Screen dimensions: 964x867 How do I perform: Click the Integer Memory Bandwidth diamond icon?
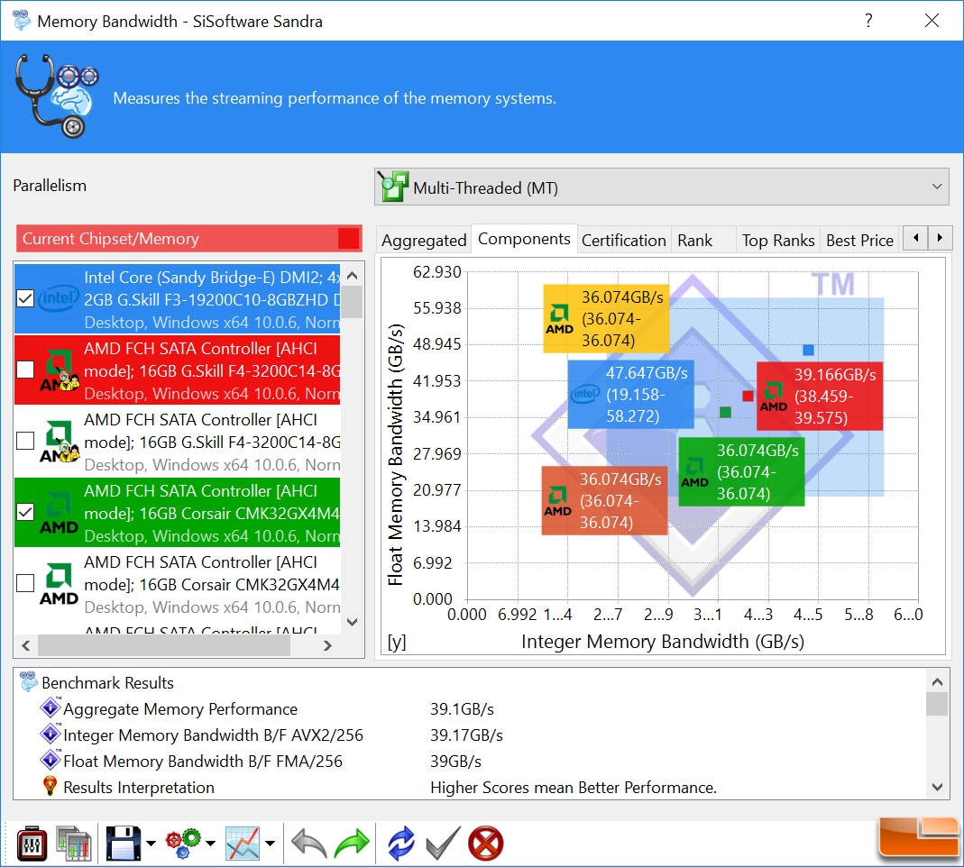click(x=50, y=734)
